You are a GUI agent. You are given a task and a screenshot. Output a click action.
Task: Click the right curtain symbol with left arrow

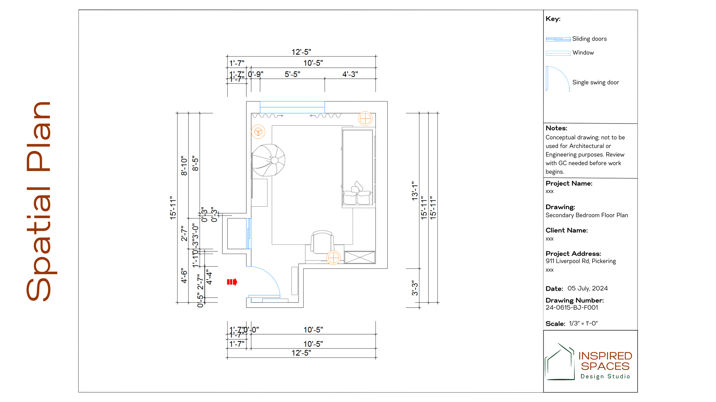click(326, 116)
